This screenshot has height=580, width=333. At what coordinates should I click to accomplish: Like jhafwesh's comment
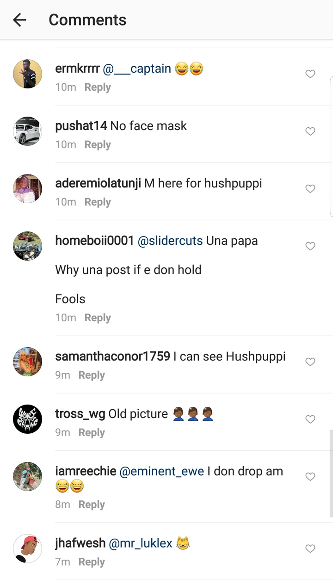coord(310,549)
